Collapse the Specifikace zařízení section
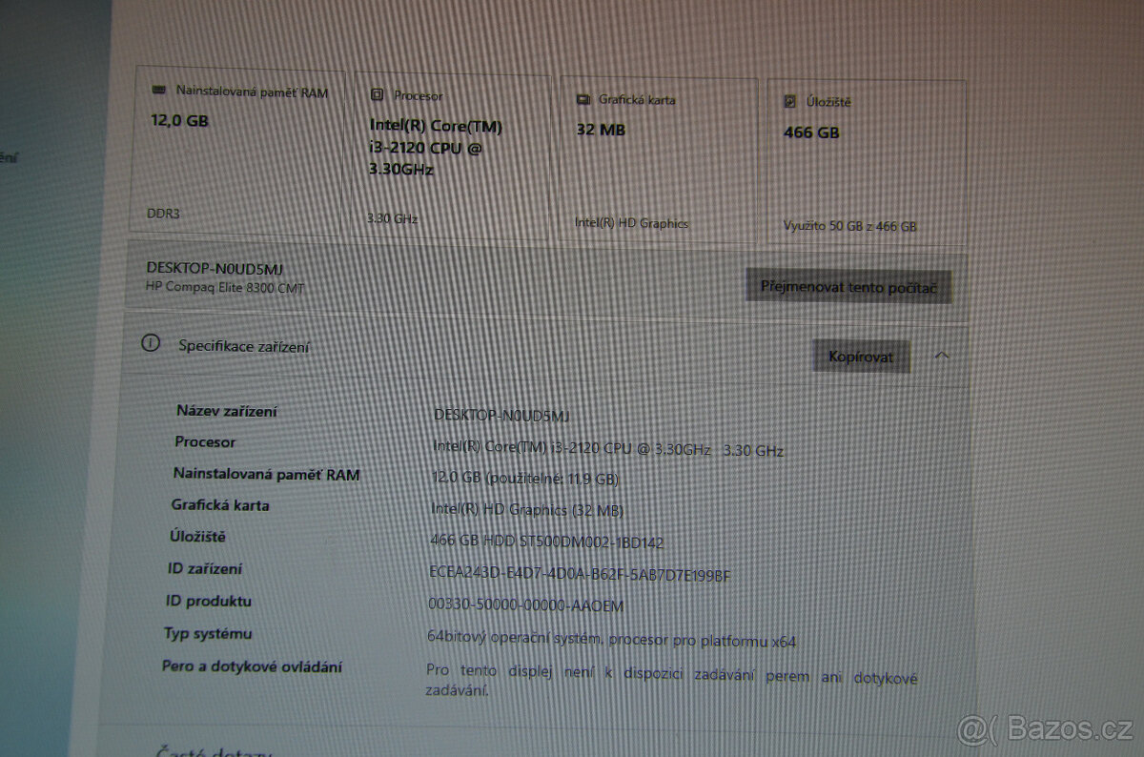Image resolution: width=1144 pixels, height=757 pixels. point(942,355)
